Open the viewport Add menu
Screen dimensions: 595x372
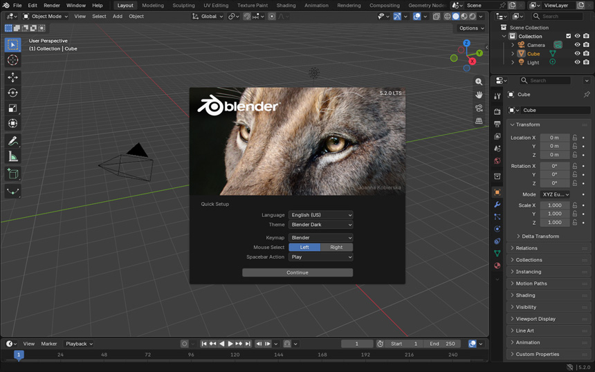[118, 17]
